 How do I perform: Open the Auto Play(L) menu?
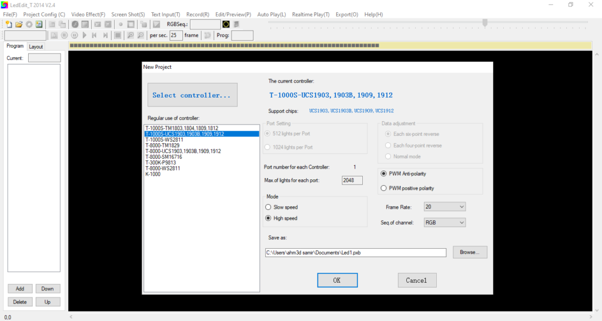(x=272, y=14)
